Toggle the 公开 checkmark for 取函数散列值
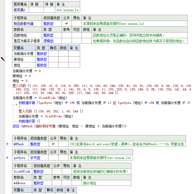Image resolution: width=195 pixels, height=194 pixels. pos(67,23)
